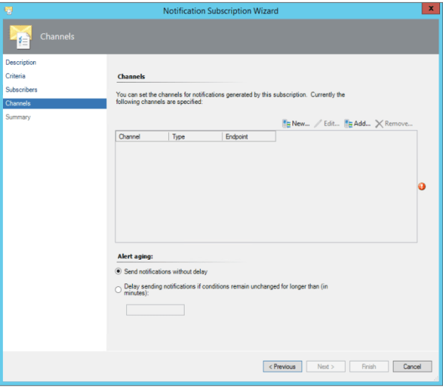
Task: Click the red error indicator icon
Action: (x=422, y=187)
